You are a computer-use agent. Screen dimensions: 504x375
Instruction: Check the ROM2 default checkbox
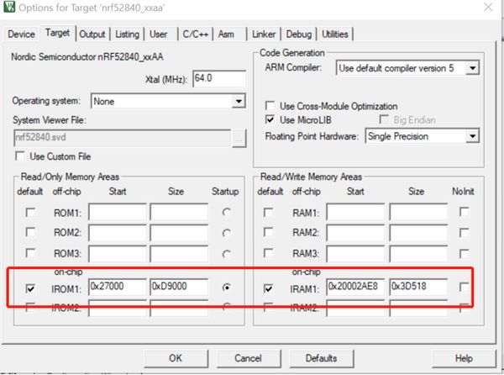[x=30, y=232]
